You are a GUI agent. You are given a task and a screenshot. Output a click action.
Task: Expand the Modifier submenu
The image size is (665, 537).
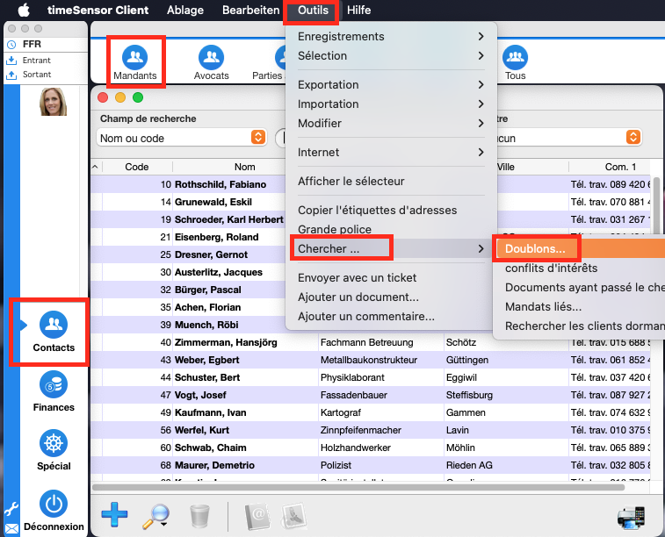coord(391,123)
